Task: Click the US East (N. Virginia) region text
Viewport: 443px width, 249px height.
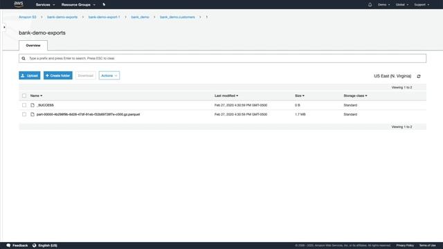Action: (x=392, y=76)
